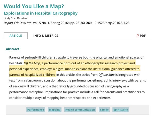Open the PDF link
The height and width of the screenshot is (117, 155).
[141, 36]
